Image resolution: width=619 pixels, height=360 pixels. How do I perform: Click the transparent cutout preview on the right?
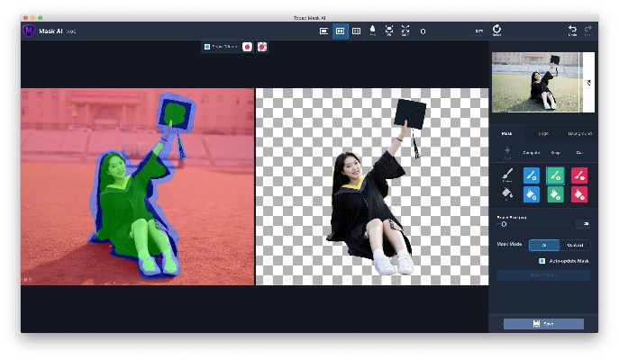(x=372, y=186)
